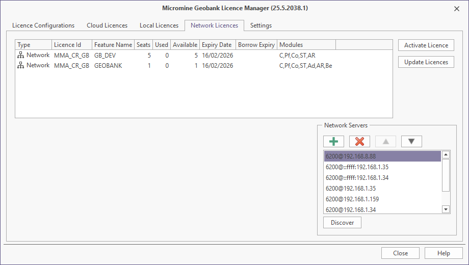469x265 pixels.
Task: Click the Borrow Expiry column header
Action: pos(256,45)
